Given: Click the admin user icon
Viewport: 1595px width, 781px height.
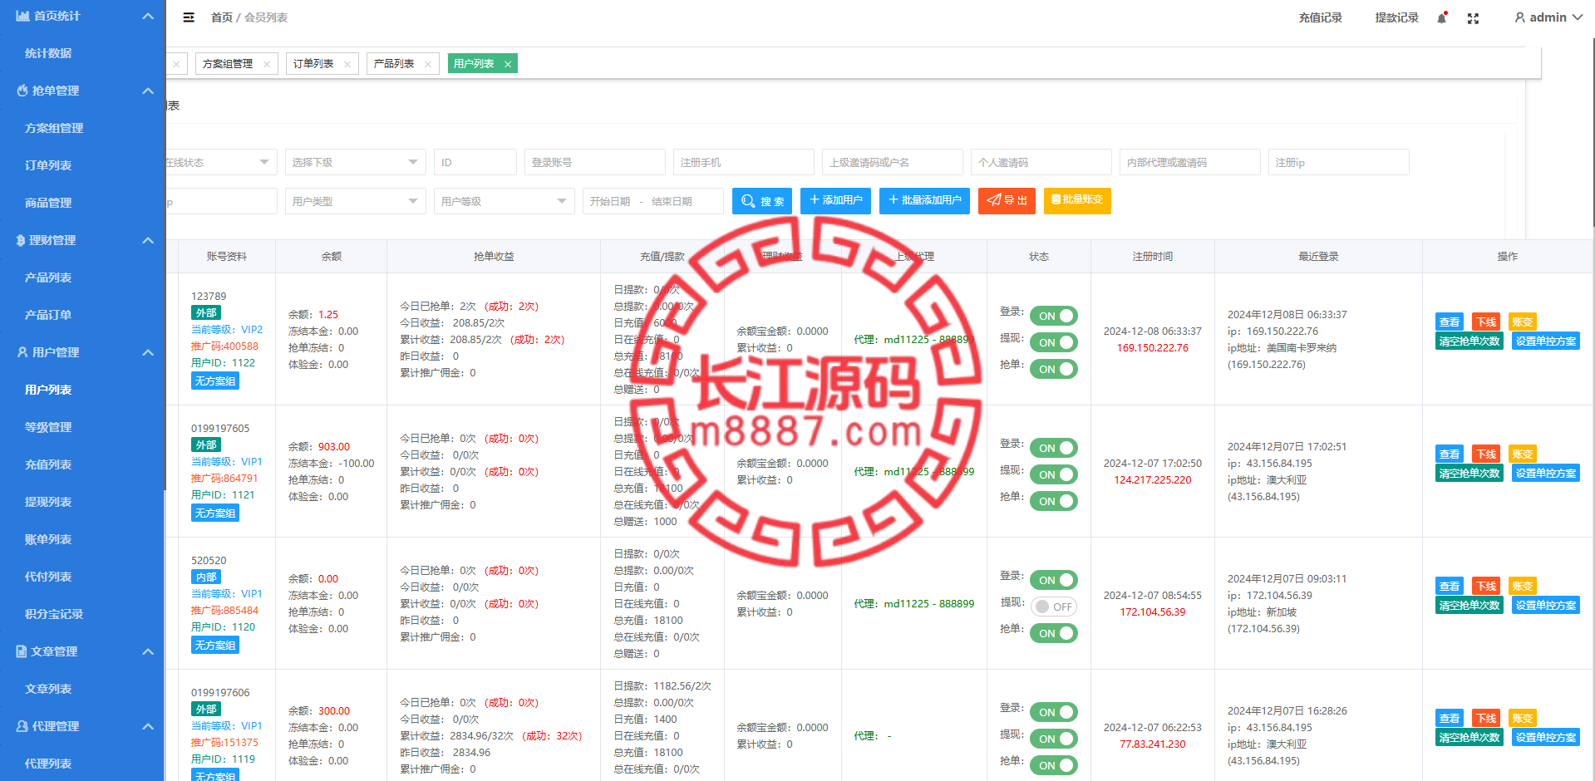Looking at the screenshot, I should [x=1519, y=17].
